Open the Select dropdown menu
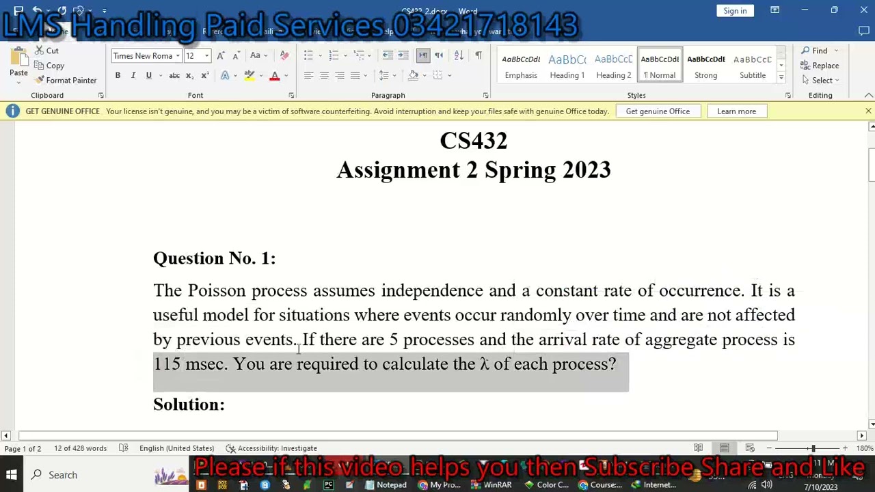This screenshot has height=492, width=875. (x=820, y=80)
